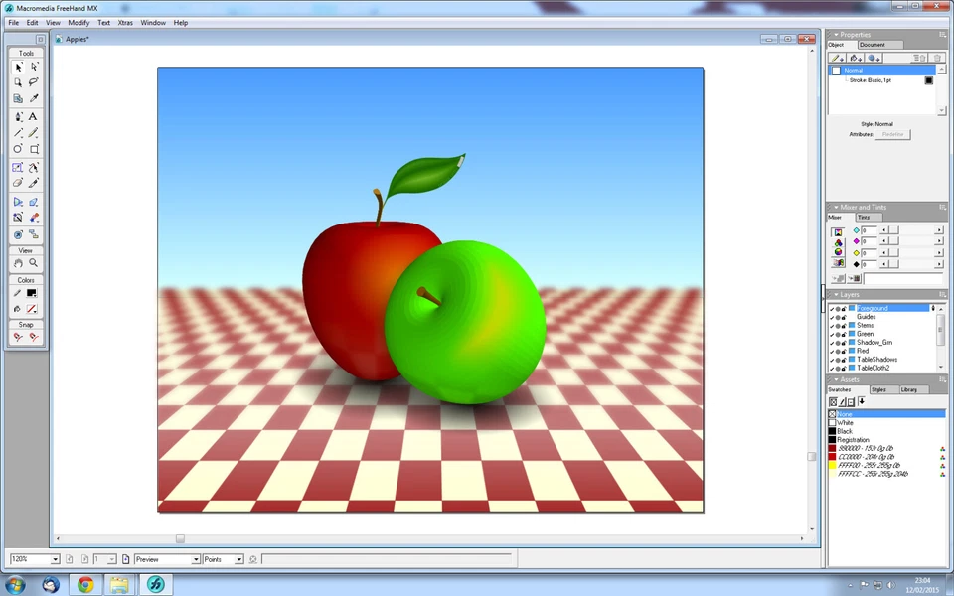The height and width of the screenshot is (596, 954).
Task: Toggle visibility of the TableShadows layer
Action: (x=832, y=359)
